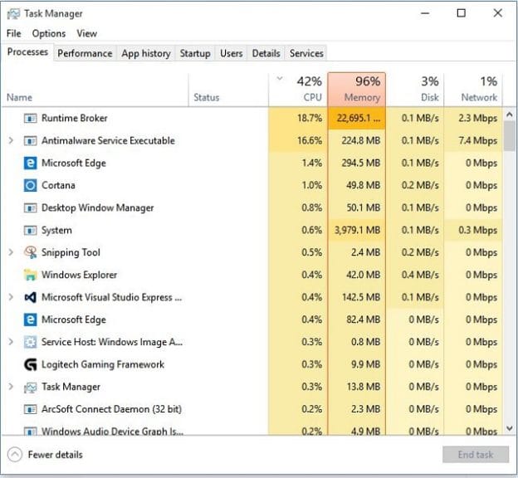518x478 pixels.
Task: Open the View menu
Action: pos(87,33)
